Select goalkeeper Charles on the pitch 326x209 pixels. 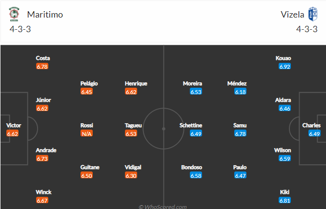click(311, 125)
